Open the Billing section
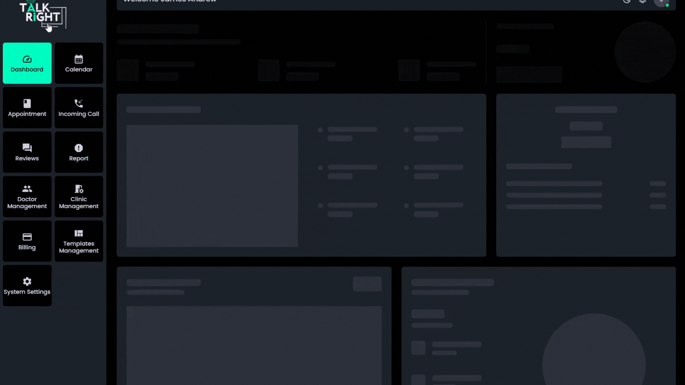685x385 pixels. coord(27,241)
